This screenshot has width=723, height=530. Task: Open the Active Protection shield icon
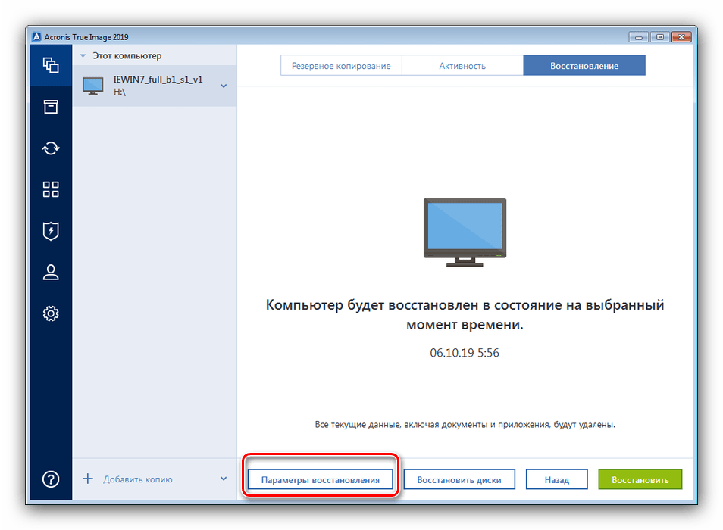coord(51,231)
